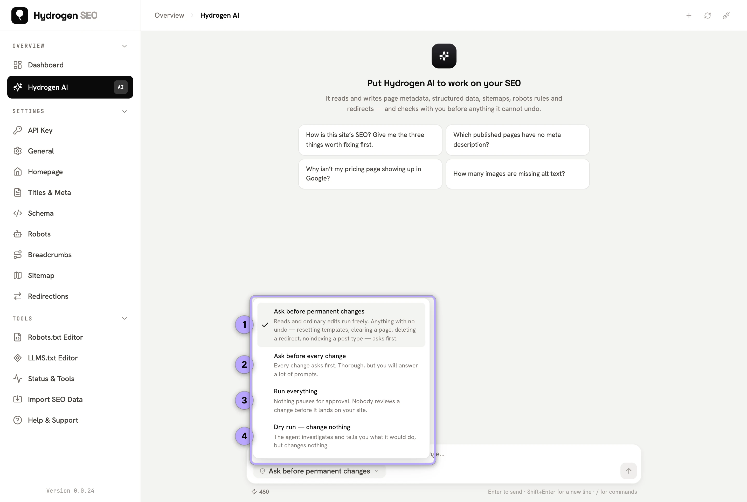Click the question mark icon beside Help & Support
747x502 pixels.
click(x=18, y=420)
